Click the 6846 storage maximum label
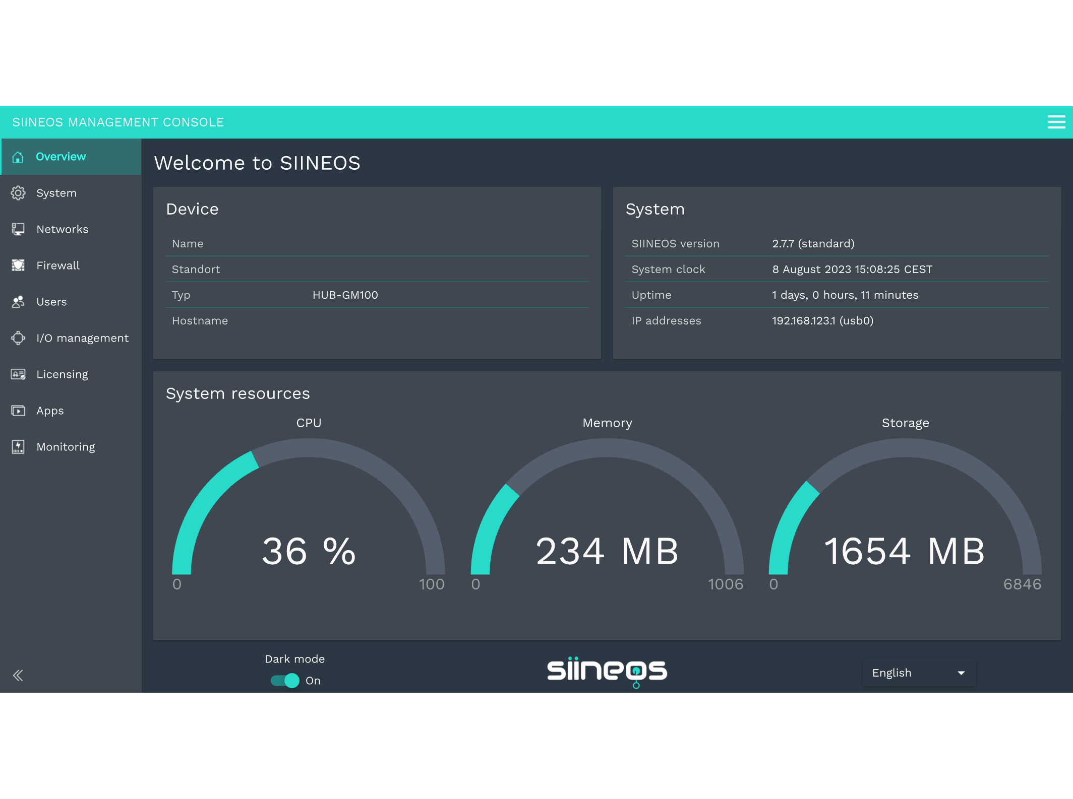This screenshot has height=799, width=1073. point(1022,584)
